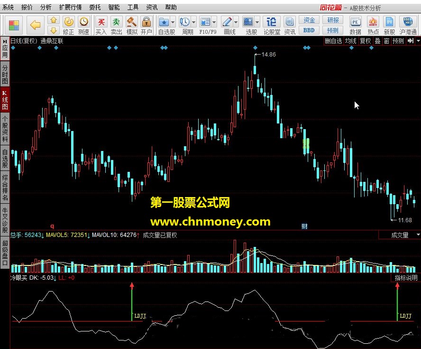Viewport: 421px width, 349px height.
Task: Open the 开户 account lock icon
Action: click(x=146, y=26)
